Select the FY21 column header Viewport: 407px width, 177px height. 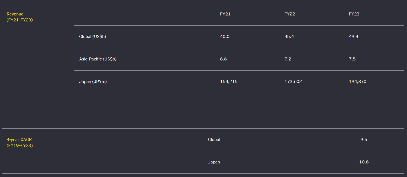click(x=225, y=14)
